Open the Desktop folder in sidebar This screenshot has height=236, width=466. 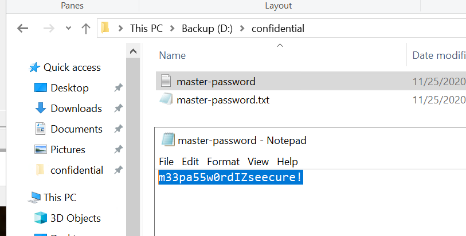click(x=69, y=88)
